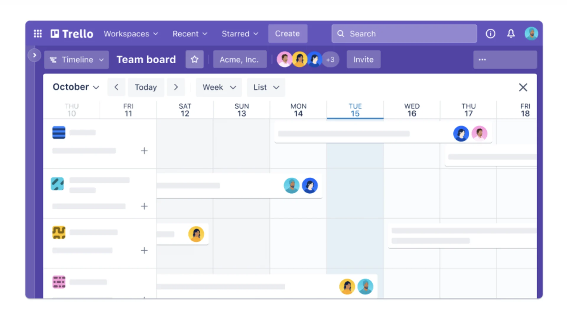The image size is (567, 325).
Task: Open the October month selector
Action: pyautogui.click(x=75, y=87)
